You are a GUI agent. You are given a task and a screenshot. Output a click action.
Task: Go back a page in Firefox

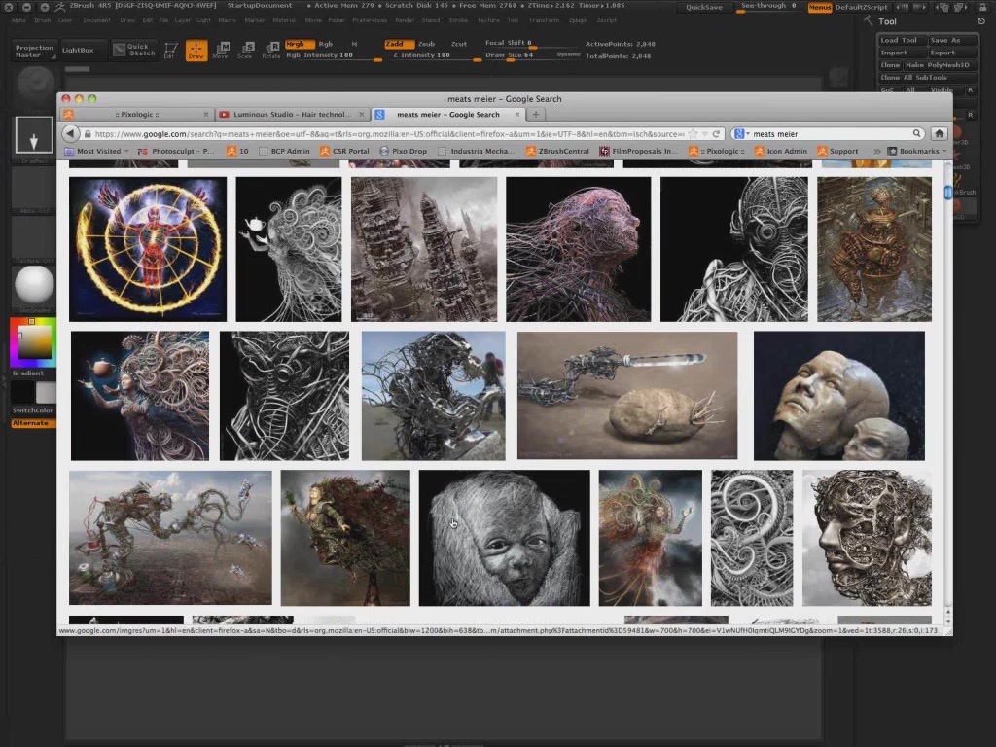pyautogui.click(x=70, y=133)
